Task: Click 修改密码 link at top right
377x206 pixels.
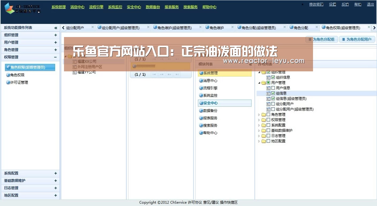Action: (x=316, y=4)
